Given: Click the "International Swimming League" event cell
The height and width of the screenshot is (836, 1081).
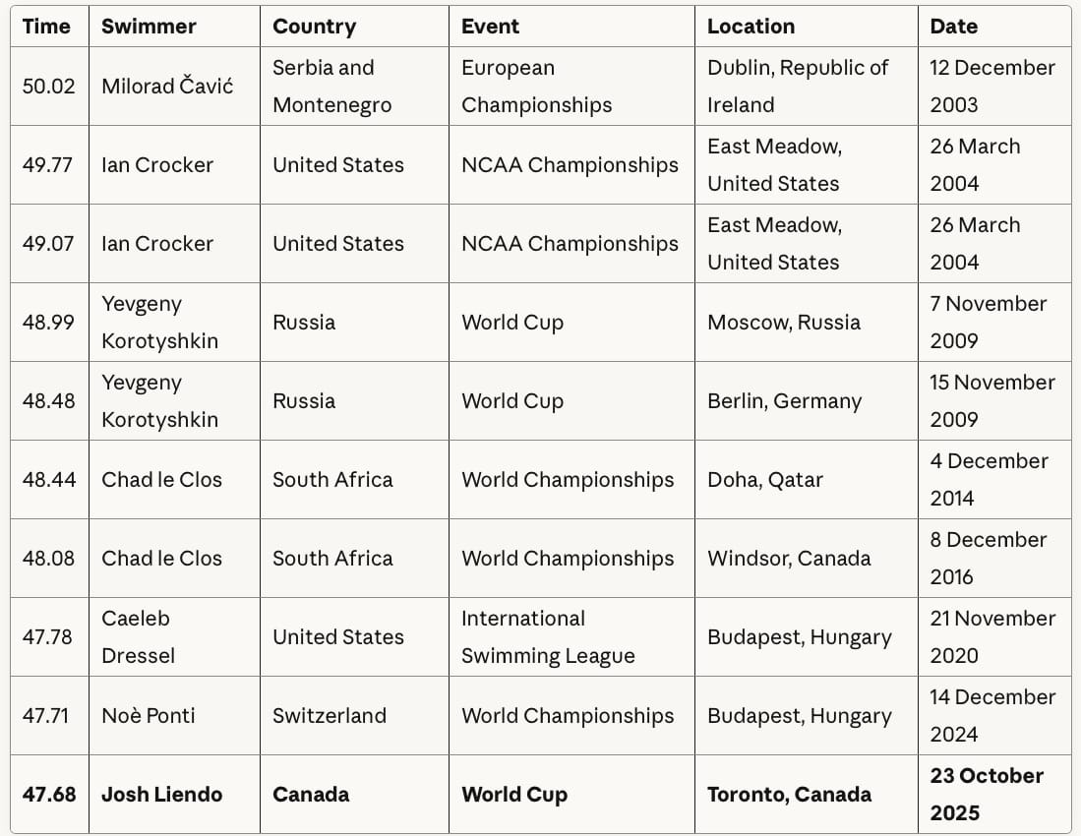Looking at the screenshot, I should (x=548, y=637).
